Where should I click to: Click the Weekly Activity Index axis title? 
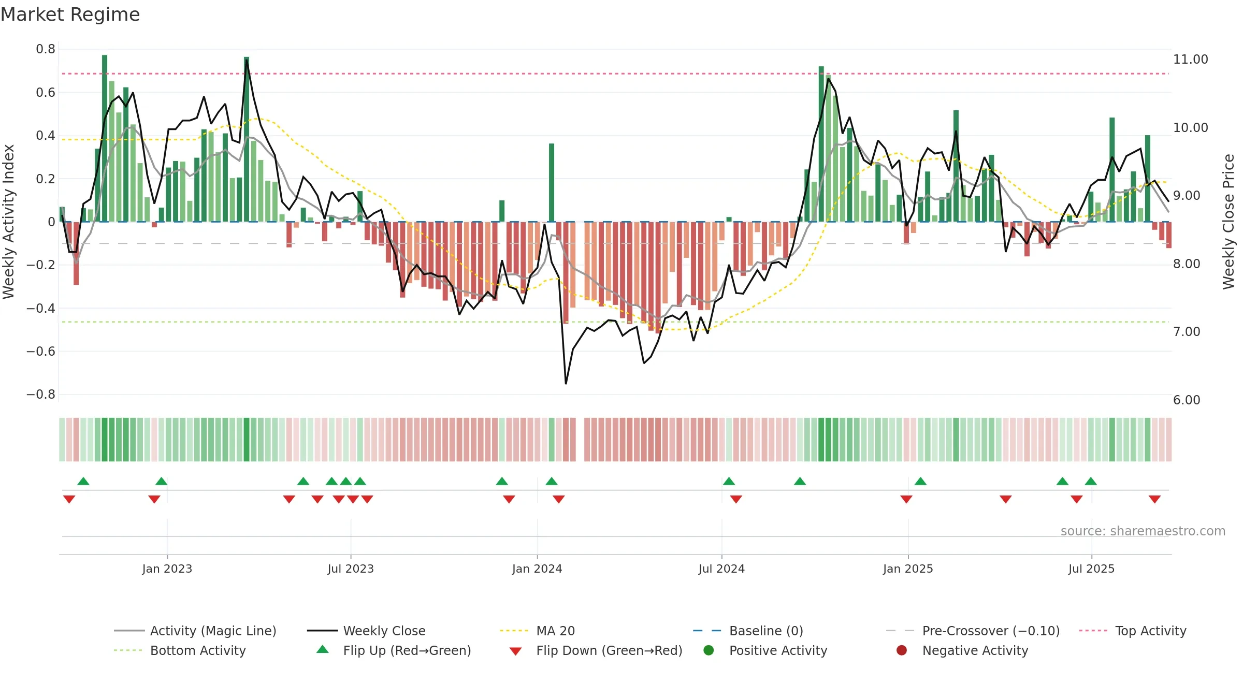9,222
